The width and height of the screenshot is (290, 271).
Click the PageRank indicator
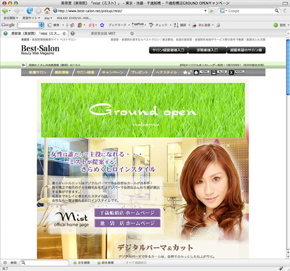point(138,25)
